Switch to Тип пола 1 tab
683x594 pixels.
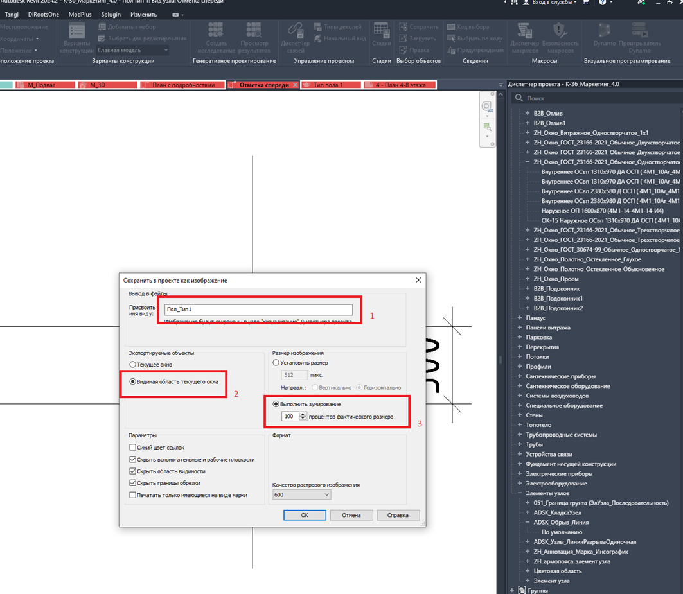(x=331, y=85)
